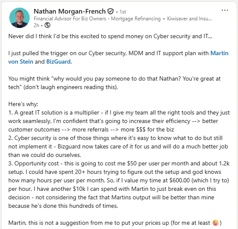The image size is (238, 229).
Task: Click the 'You might think' paragraph
Action: pyautogui.click(x=114, y=83)
